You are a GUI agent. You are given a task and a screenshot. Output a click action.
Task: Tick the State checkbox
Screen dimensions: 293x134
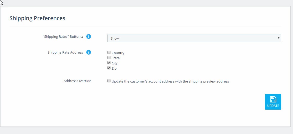109,58
